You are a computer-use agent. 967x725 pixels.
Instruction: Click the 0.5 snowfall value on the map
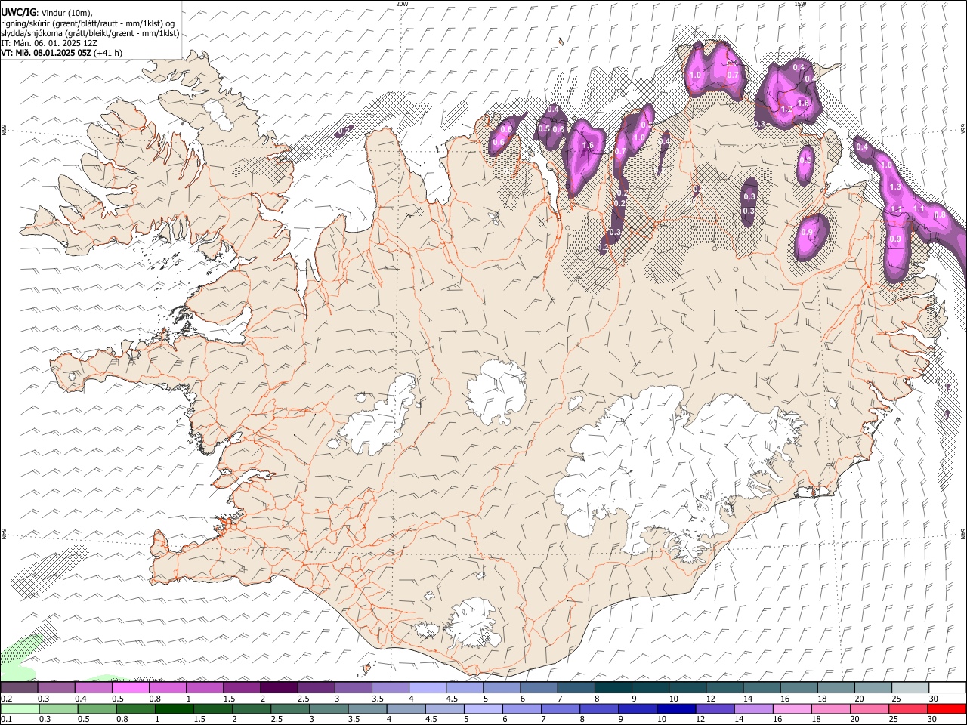[544, 128]
